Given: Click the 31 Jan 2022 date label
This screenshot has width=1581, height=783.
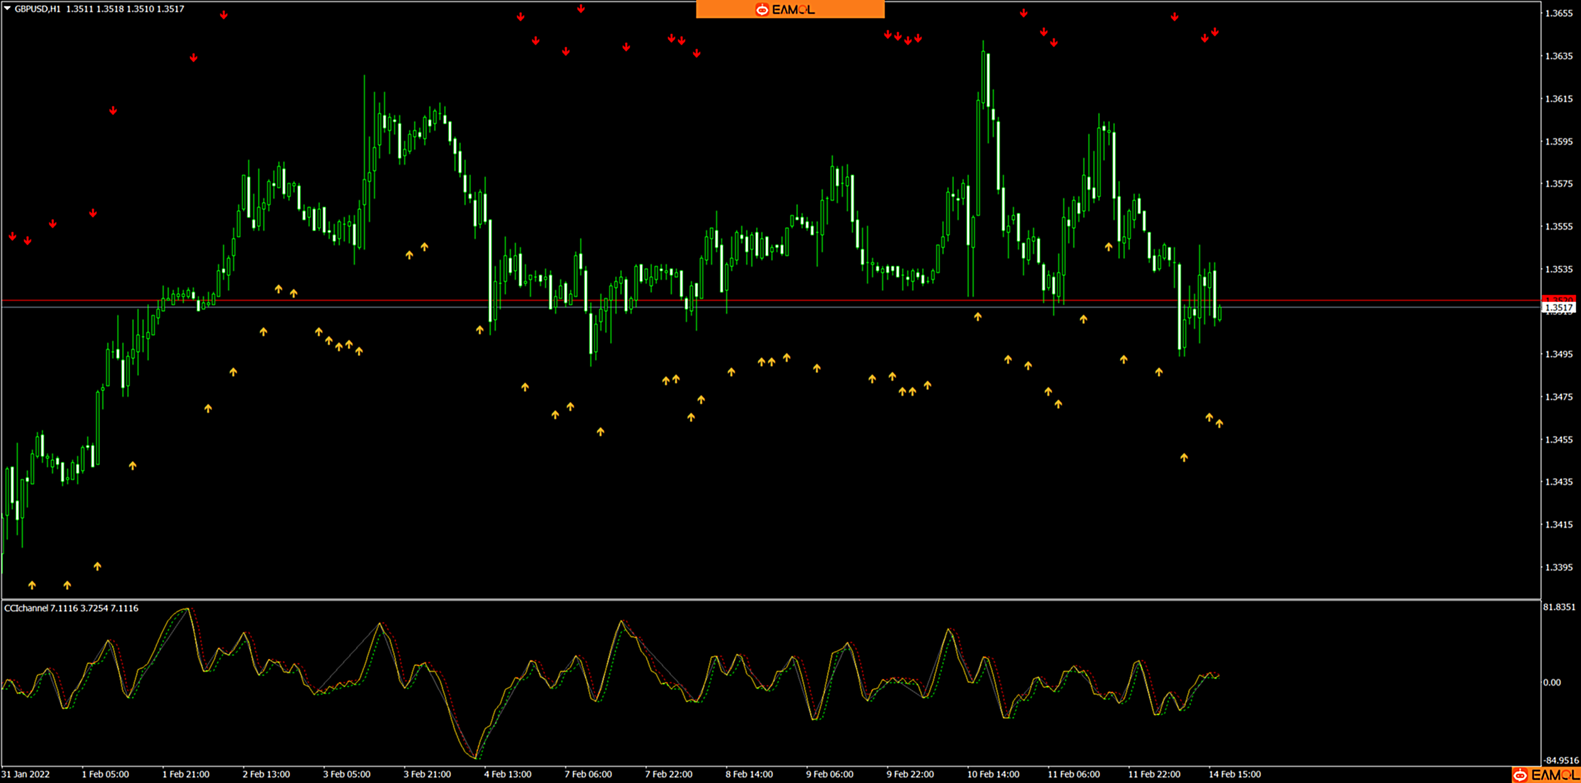Looking at the screenshot, I should pyautogui.click(x=25, y=774).
